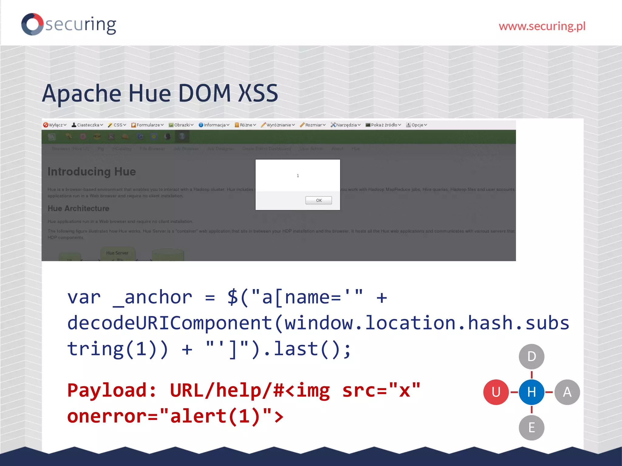Click the var _anchor code line
622x466 pixels.
coord(227,297)
